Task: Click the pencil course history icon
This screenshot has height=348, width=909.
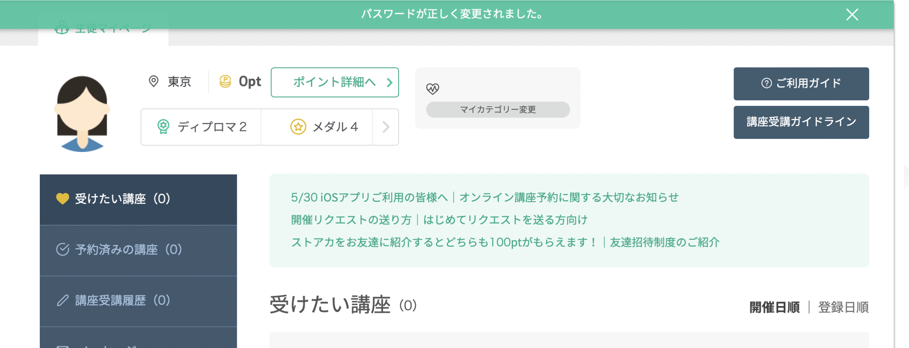Action: (x=63, y=300)
